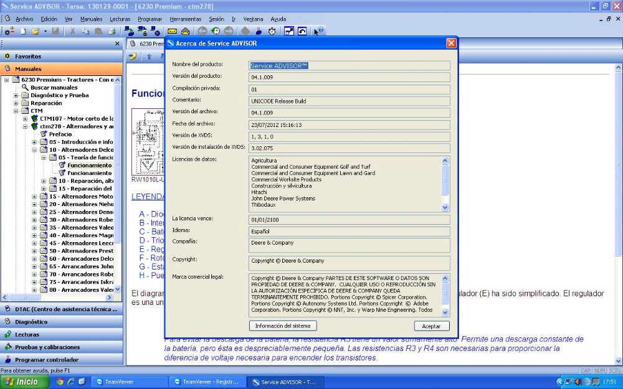Expand 05 - Introducción e info node

pyautogui.click(x=34, y=142)
